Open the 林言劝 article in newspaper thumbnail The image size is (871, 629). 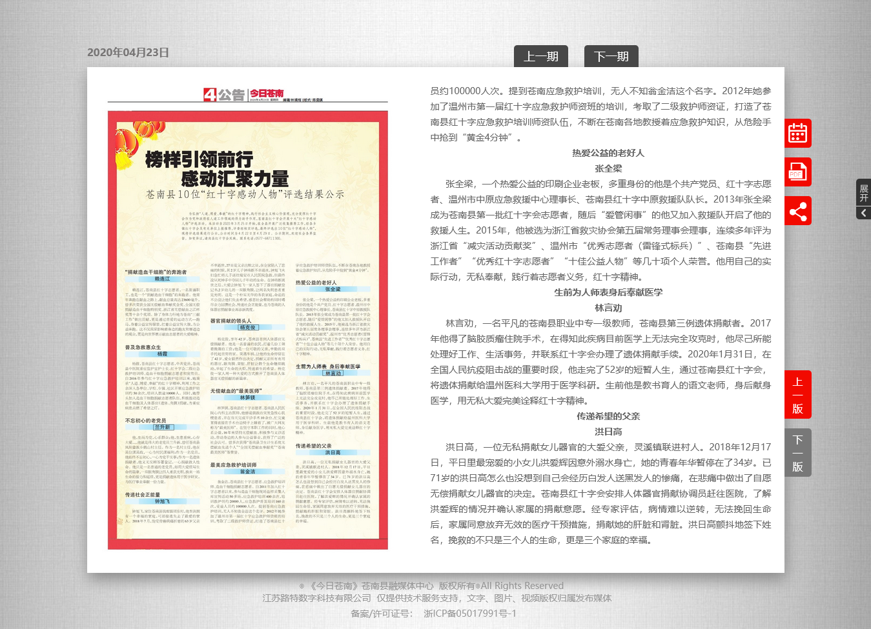click(333, 374)
